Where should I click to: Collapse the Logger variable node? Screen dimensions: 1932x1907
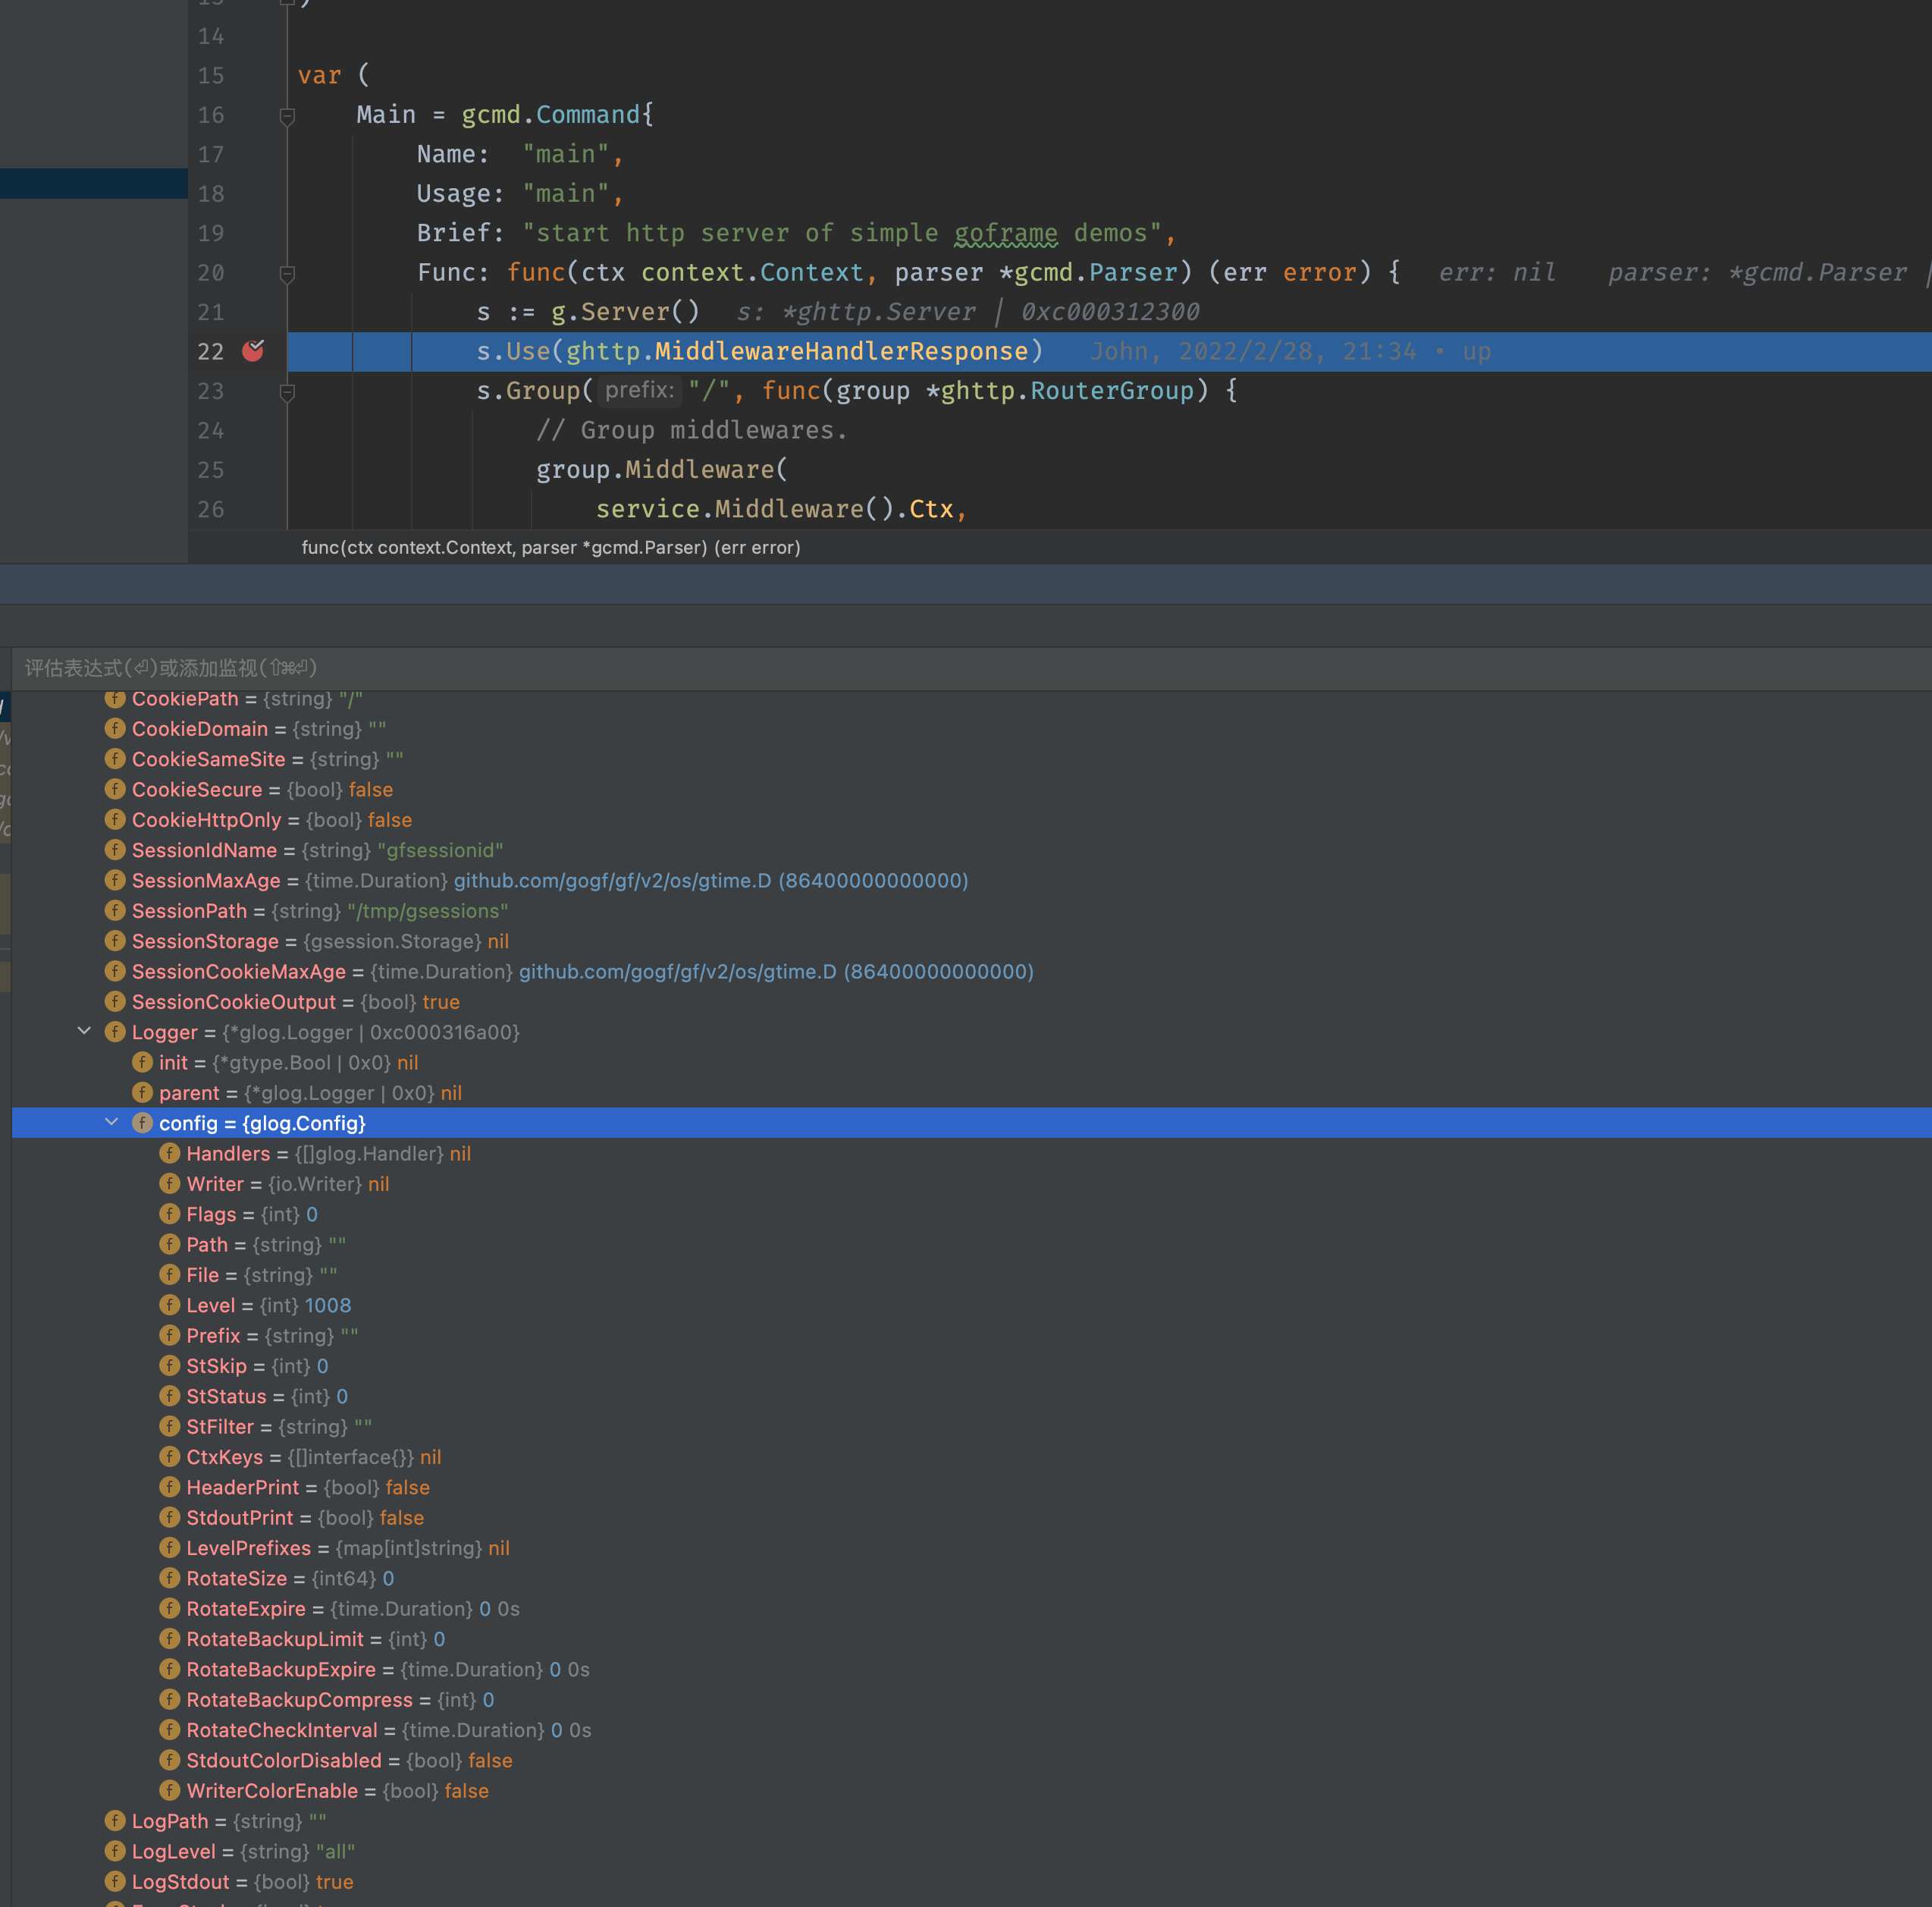tap(84, 1032)
